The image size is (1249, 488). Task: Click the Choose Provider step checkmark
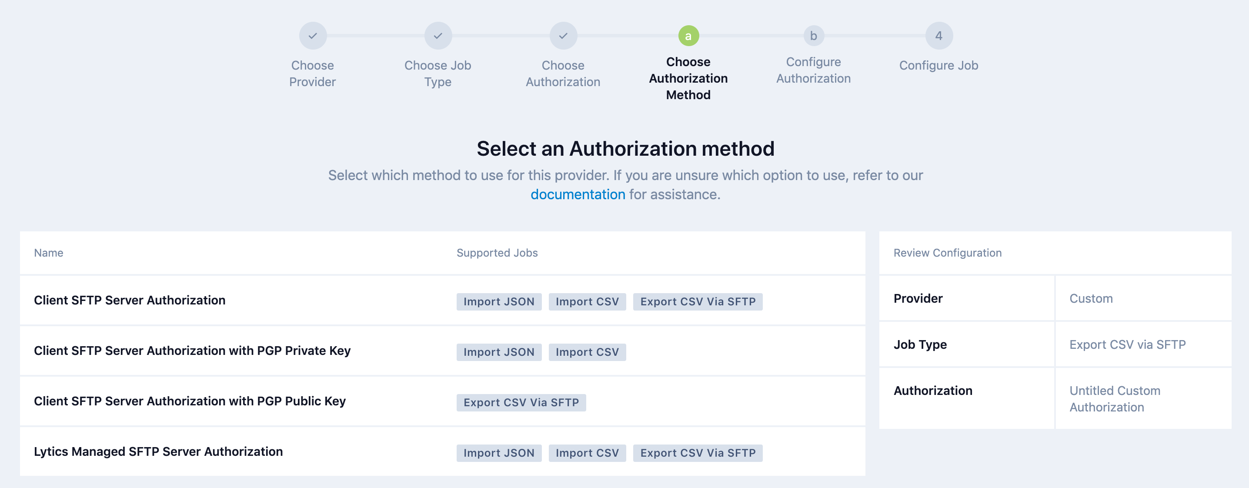[x=313, y=35]
